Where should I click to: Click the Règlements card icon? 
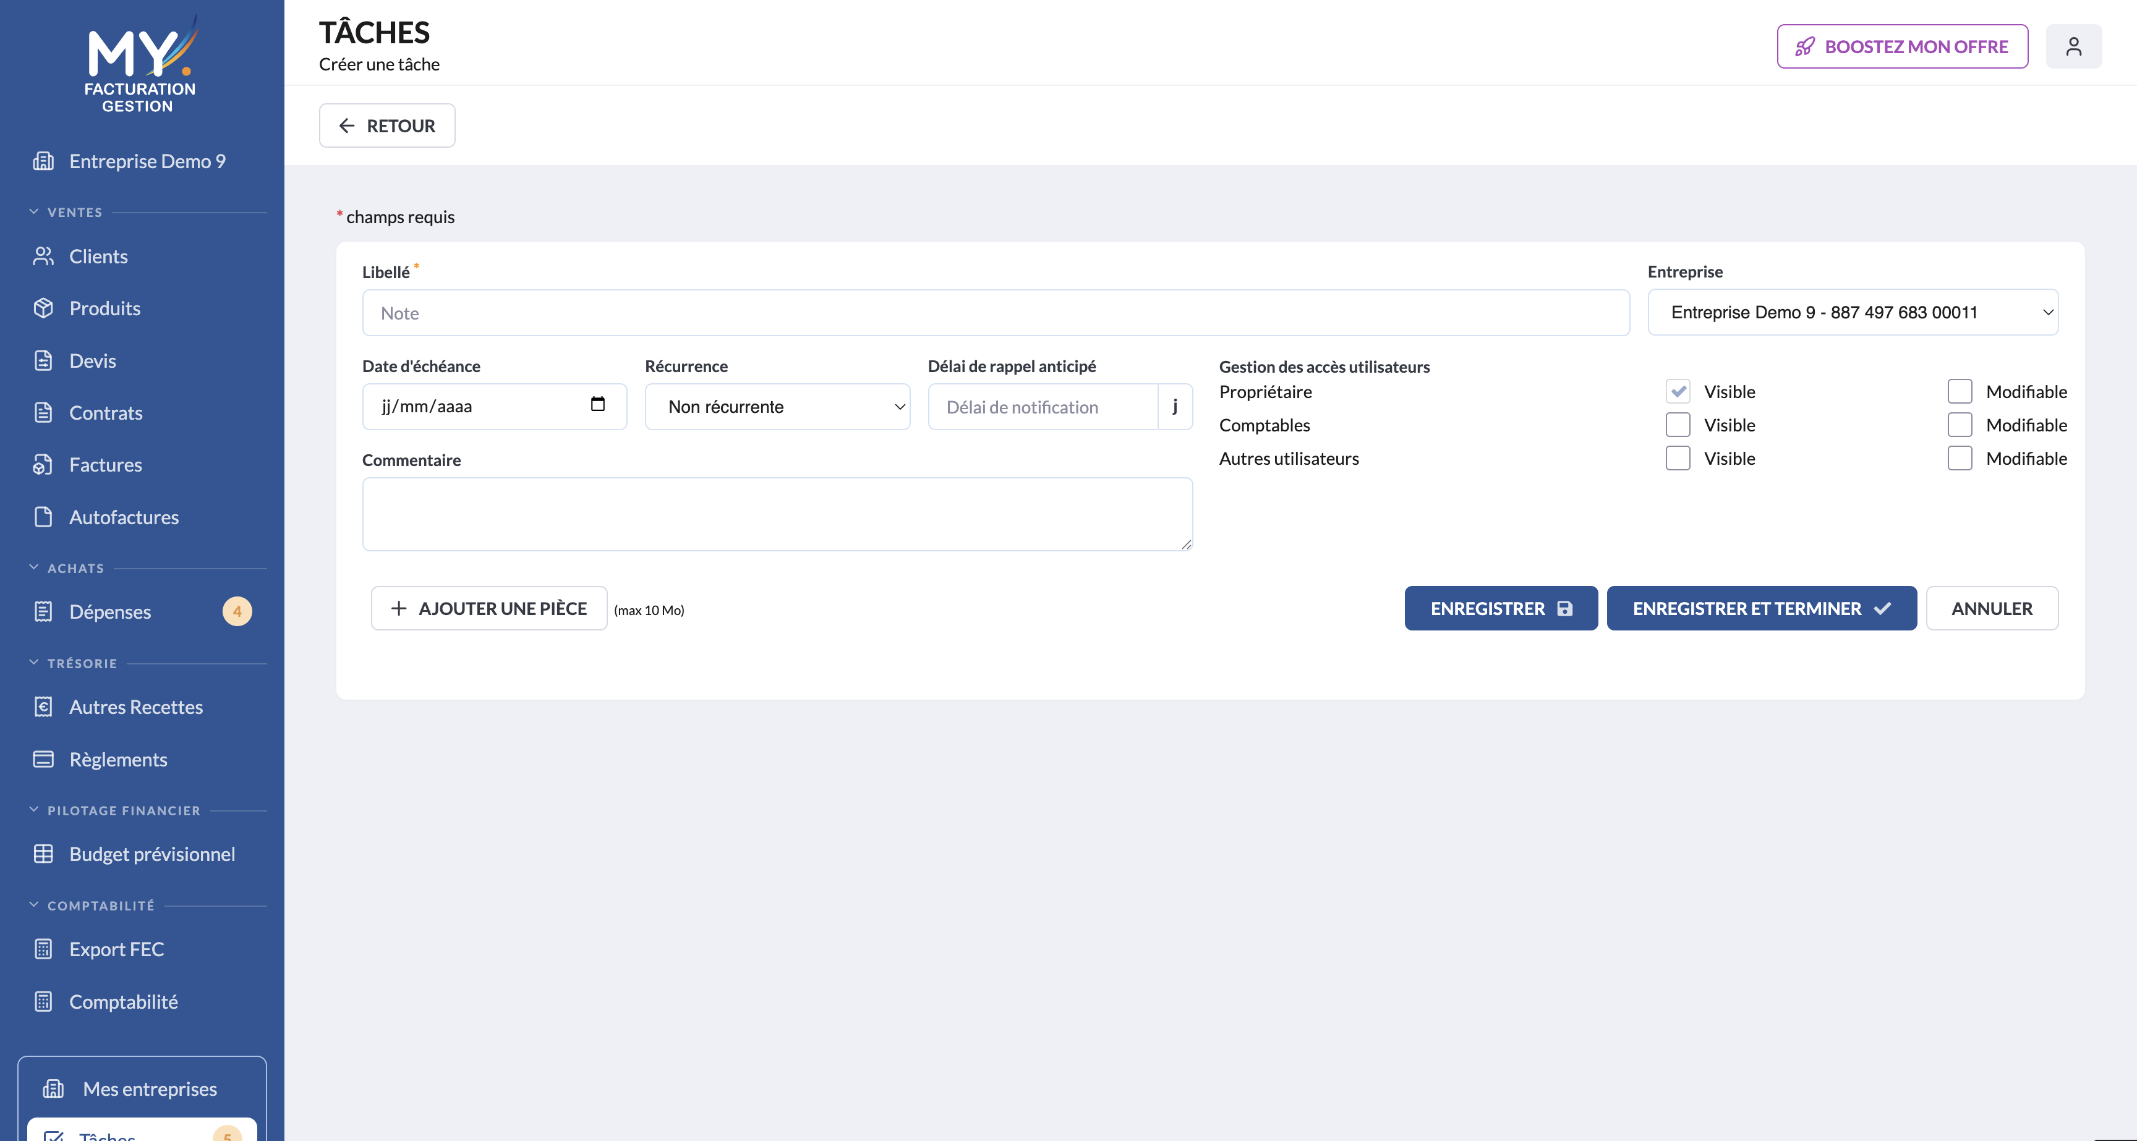[43, 760]
